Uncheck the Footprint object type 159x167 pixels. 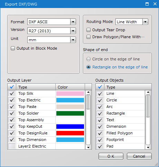tap(100, 140)
